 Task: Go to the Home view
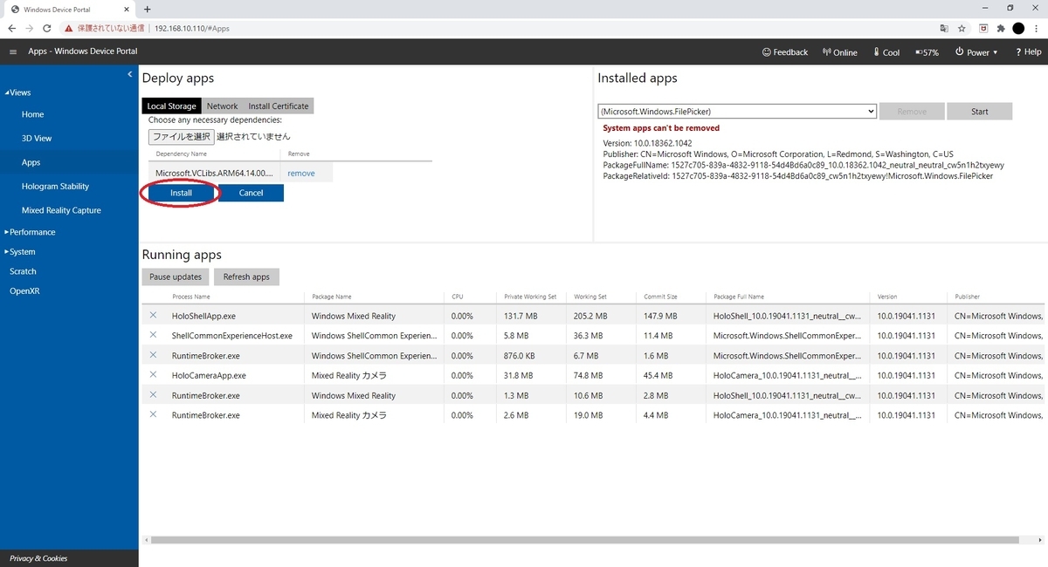pyautogui.click(x=32, y=114)
